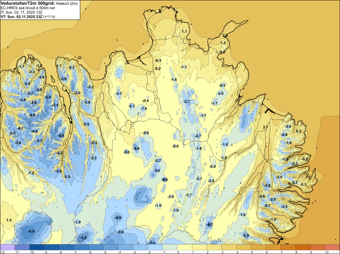The height and width of the screenshot is (254, 340).
Task: Click the 0.3 temperature label
Action: [299, 131]
